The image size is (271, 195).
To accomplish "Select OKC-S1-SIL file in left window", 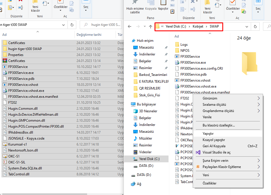I will point(17,162).
